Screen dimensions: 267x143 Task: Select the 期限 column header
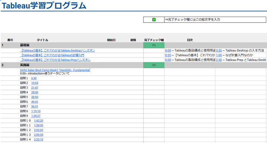point(133,40)
